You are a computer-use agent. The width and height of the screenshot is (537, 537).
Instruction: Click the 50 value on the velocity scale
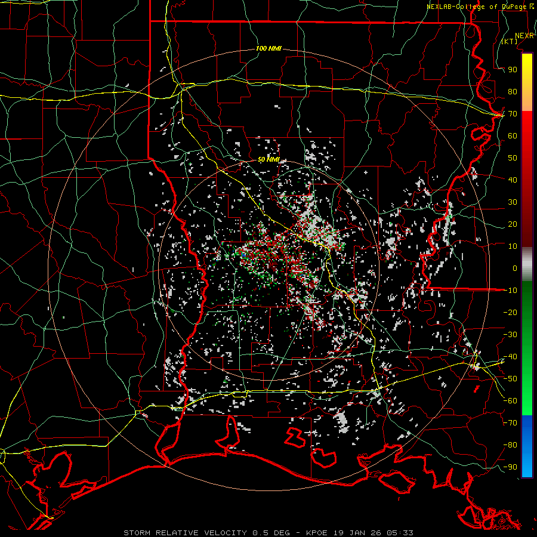click(513, 158)
